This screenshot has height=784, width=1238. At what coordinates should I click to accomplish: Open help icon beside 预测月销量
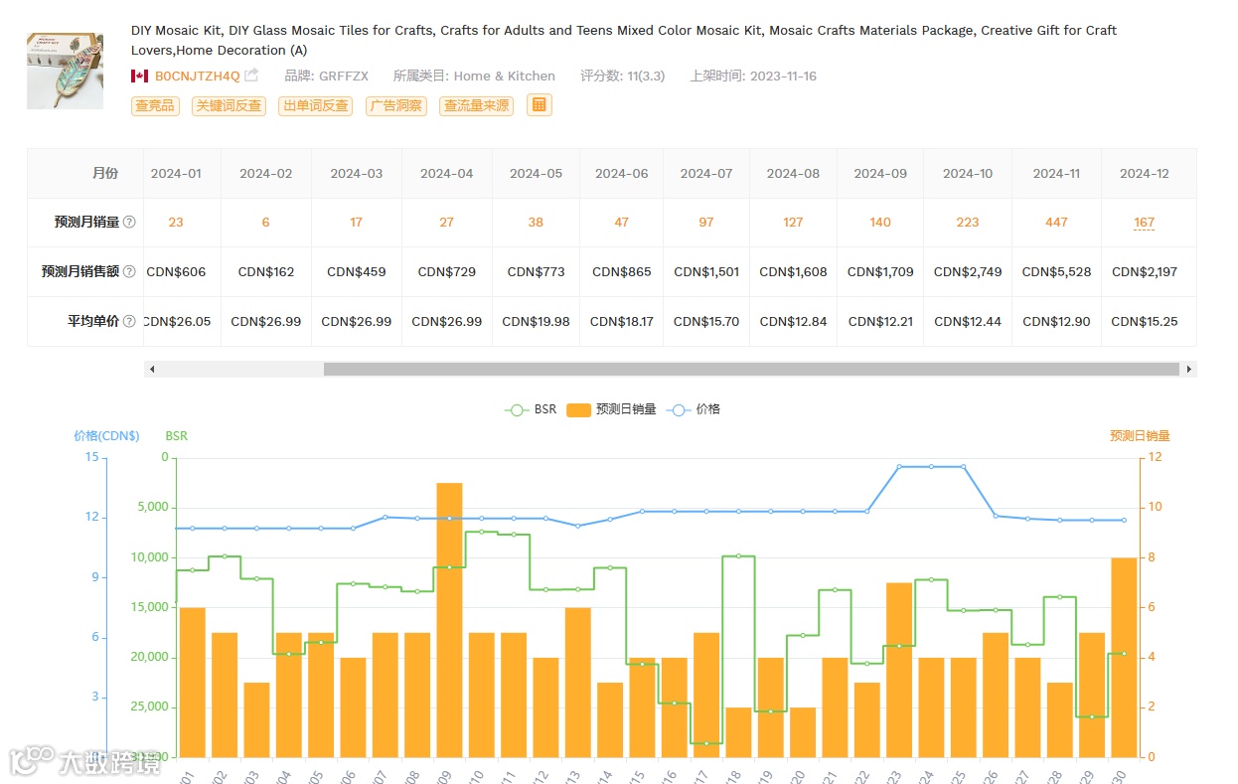[x=129, y=223]
